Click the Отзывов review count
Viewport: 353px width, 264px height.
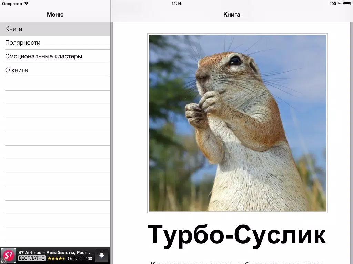coord(80,258)
